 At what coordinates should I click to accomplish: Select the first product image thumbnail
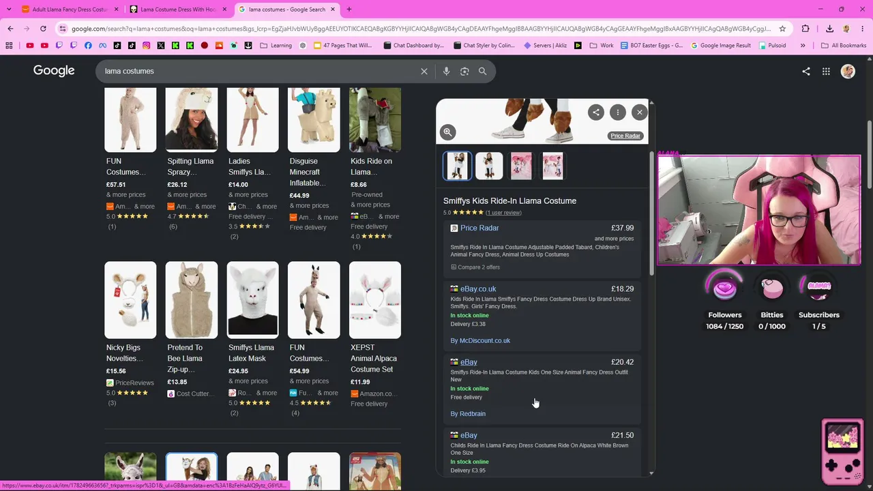(x=457, y=166)
